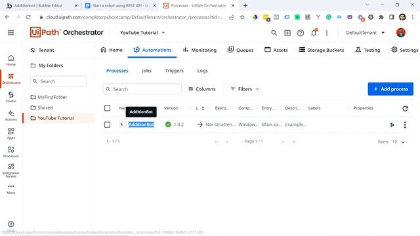Open the notifications bell

(314, 33)
